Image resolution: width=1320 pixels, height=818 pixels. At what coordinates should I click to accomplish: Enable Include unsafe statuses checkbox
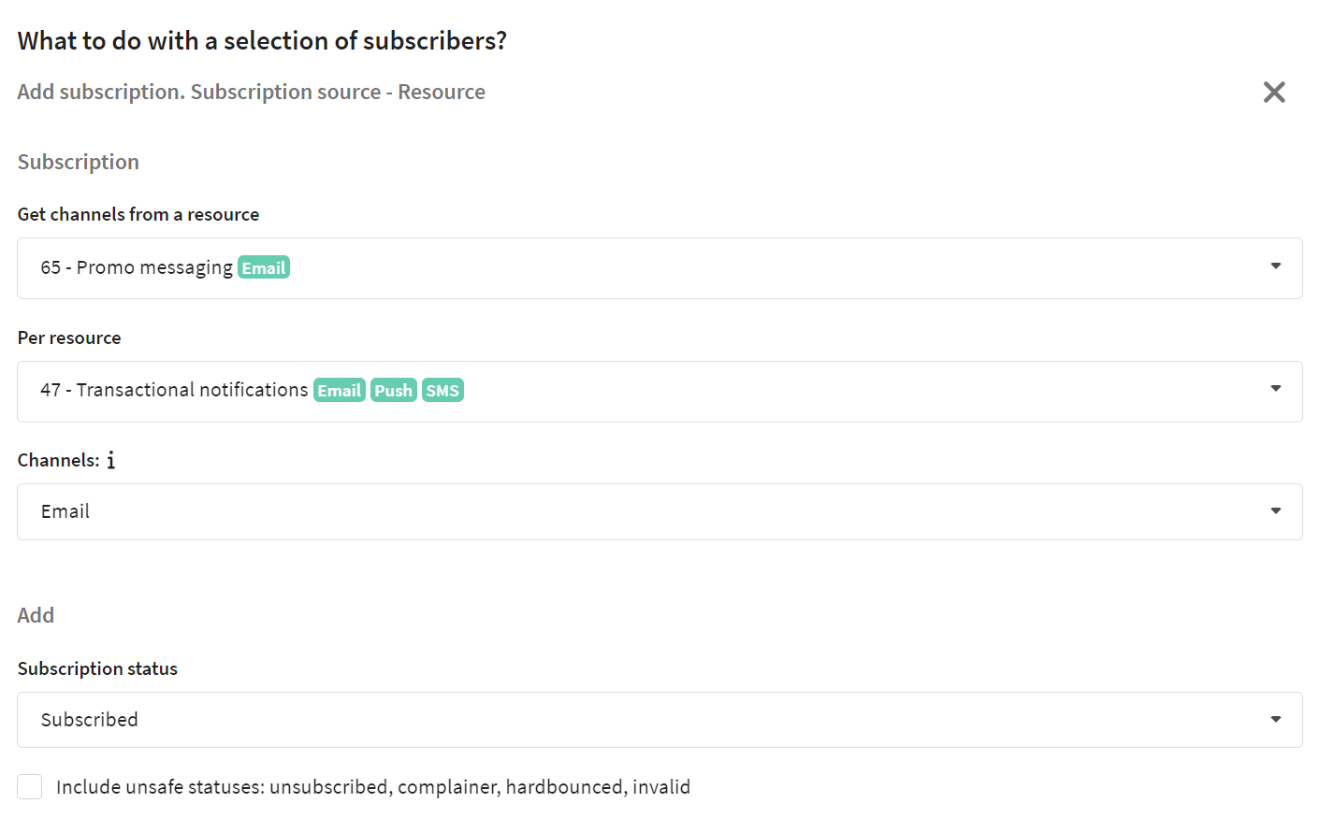(30, 787)
